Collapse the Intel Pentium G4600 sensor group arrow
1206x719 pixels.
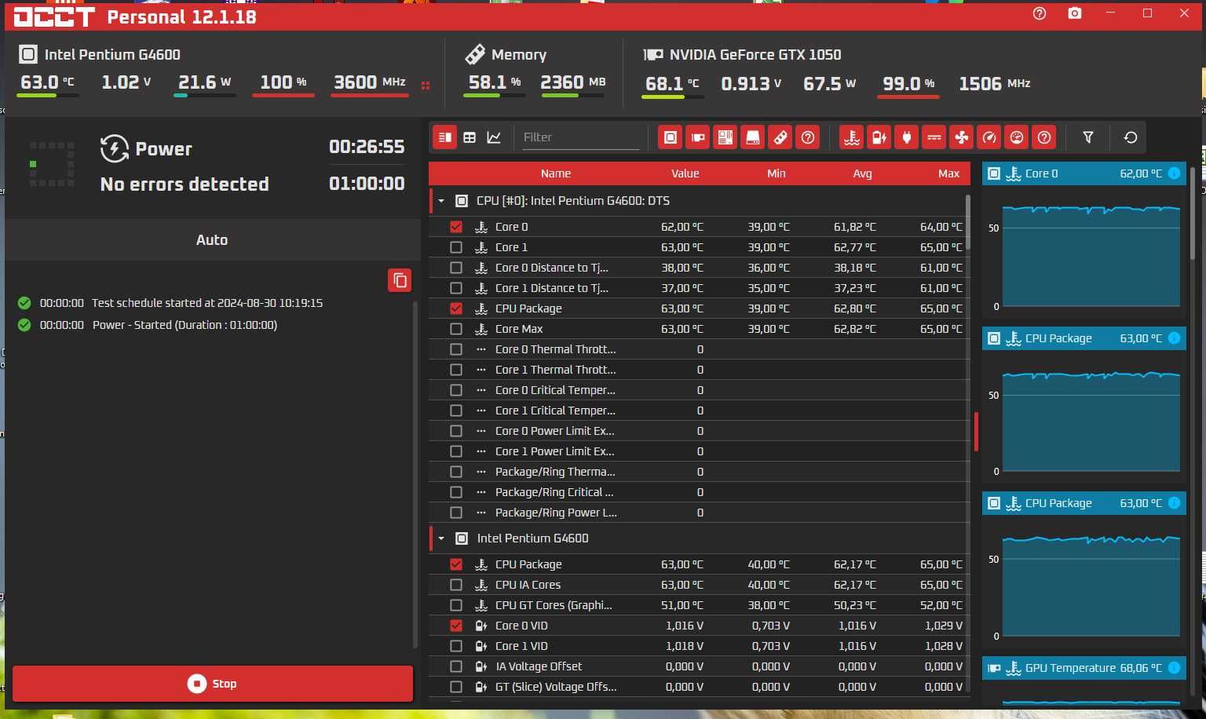tap(441, 538)
